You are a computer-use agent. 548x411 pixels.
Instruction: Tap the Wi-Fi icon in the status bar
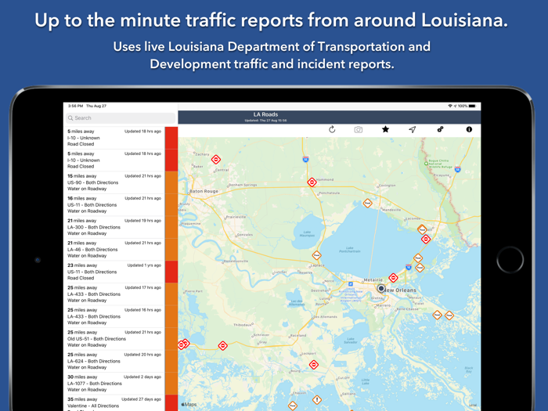pos(450,106)
